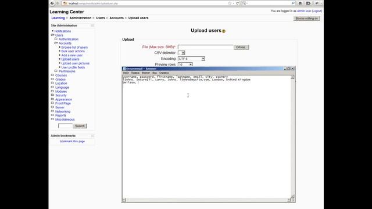Click the reload page icon
This screenshot has height=209, width=372.
point(237,3)
